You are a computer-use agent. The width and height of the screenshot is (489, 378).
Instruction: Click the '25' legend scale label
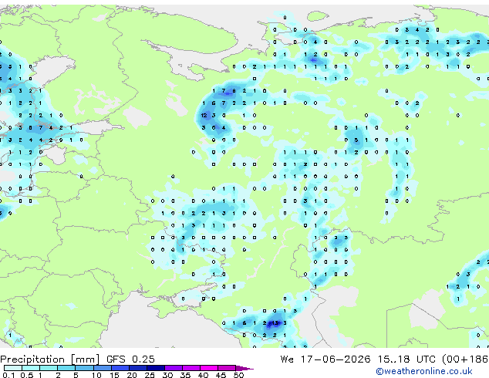point(150,375)
